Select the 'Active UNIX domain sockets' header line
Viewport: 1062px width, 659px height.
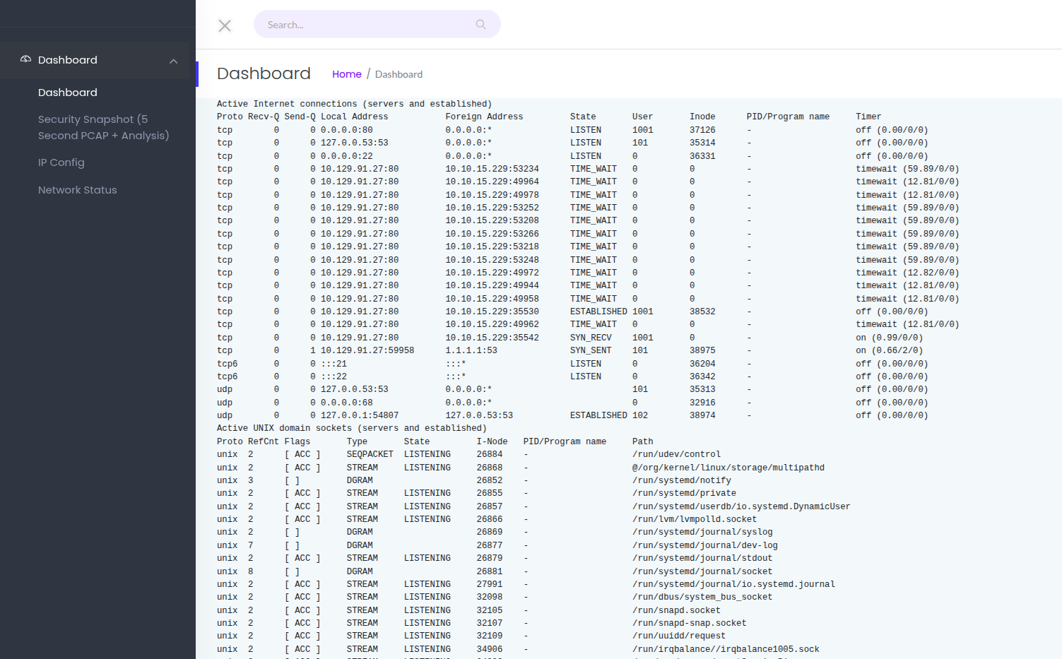point(351,428)
